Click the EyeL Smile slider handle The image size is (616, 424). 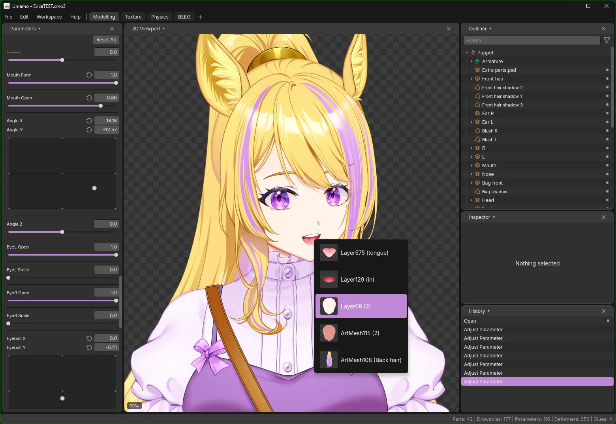[x=8, y=278]
